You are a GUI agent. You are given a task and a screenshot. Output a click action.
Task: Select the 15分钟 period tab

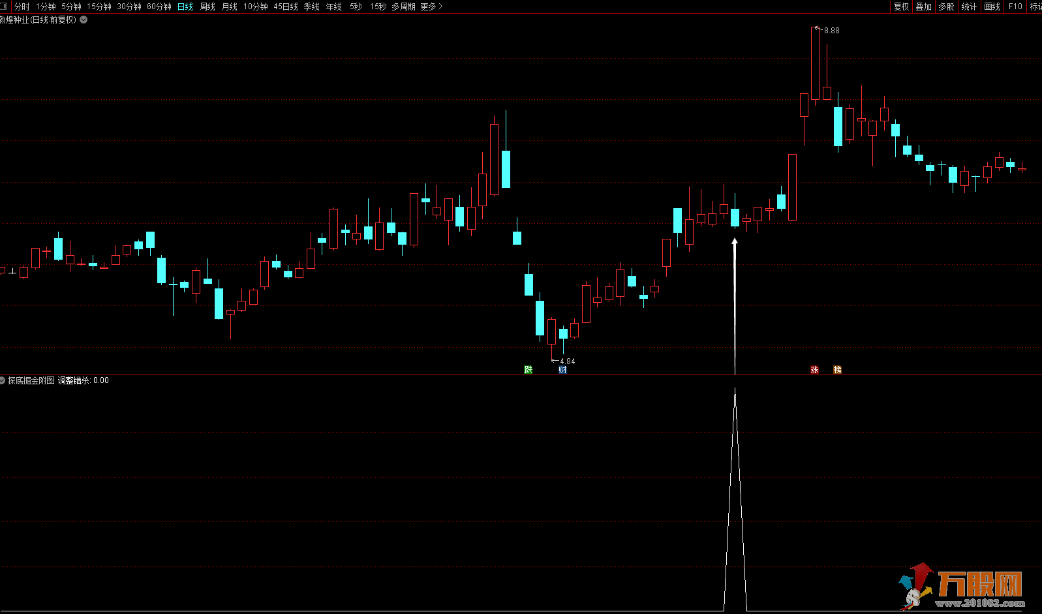[99, 7]
